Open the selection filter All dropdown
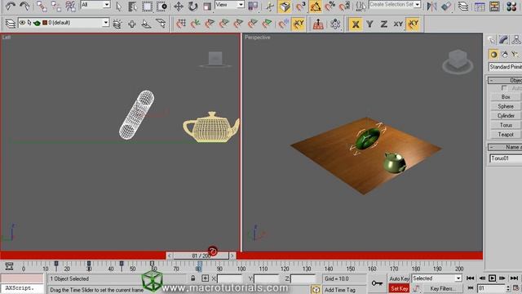The height and width of the screenshot is (294, 522). tap(95, 5)
